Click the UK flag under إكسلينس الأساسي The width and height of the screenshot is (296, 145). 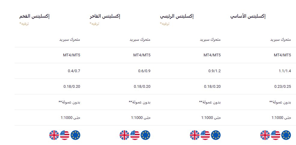[265, 135]
